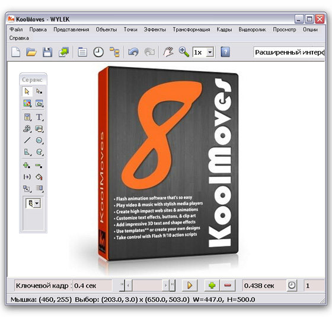Image resolution: width=332 pixels, height=317 pixels.
Task: Click the capture frame tool icon
Action: click(39, 103)
